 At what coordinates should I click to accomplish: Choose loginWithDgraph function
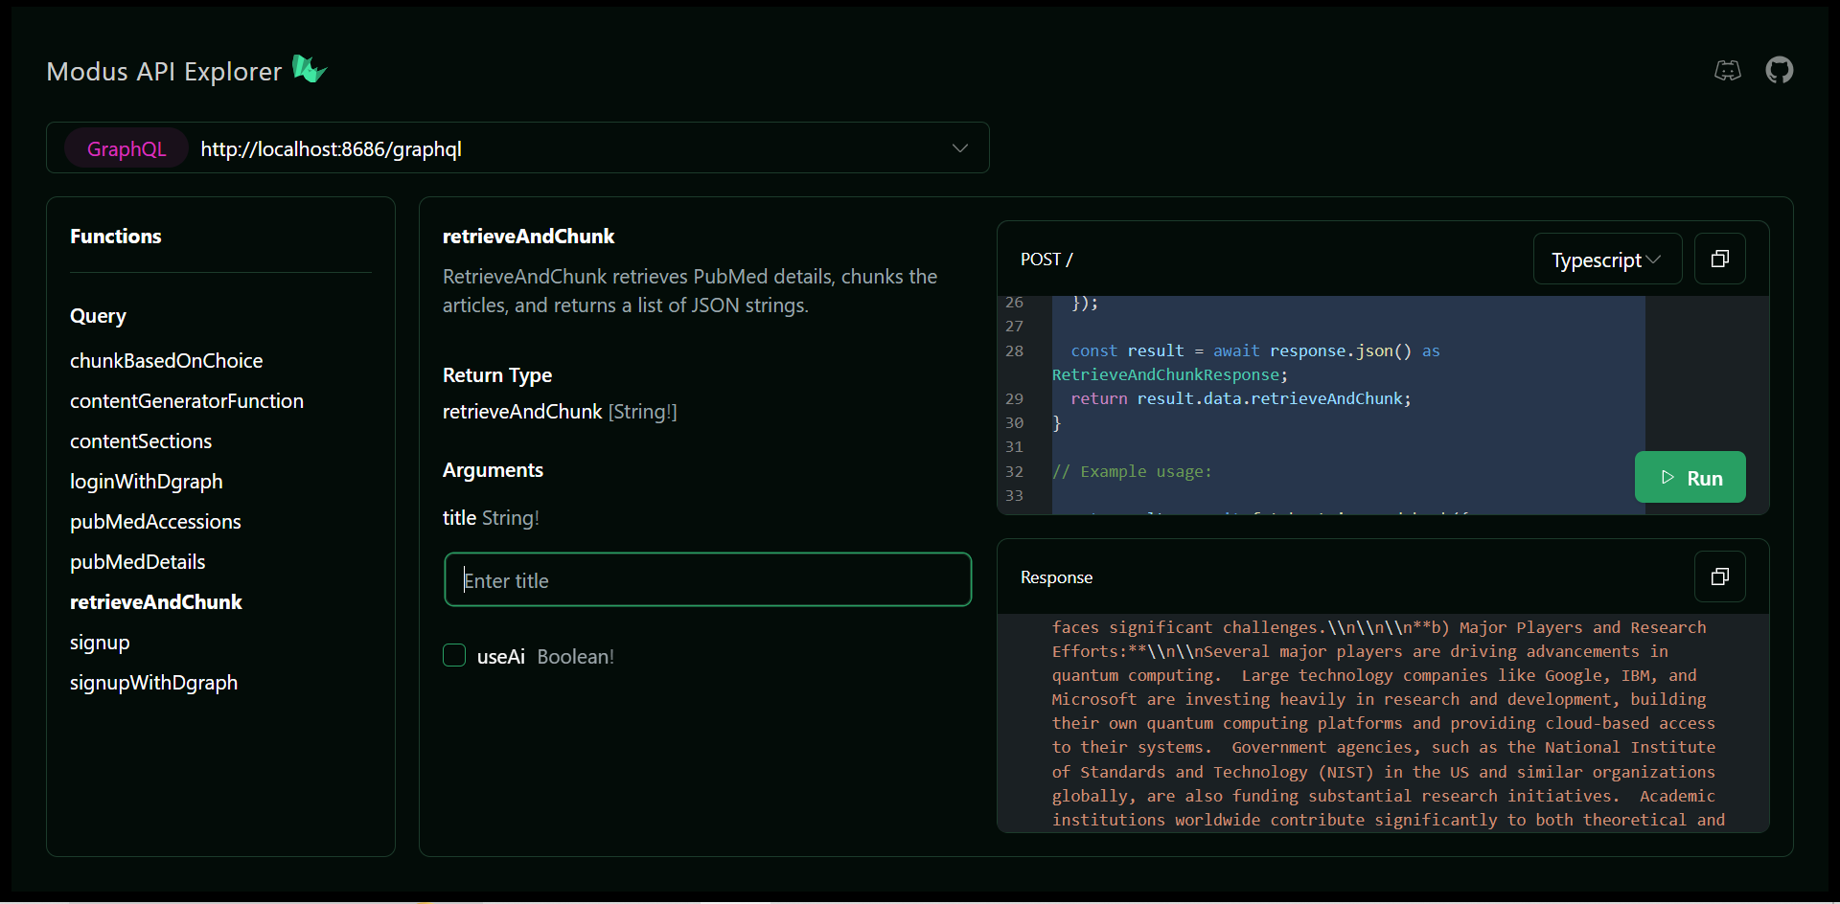pyautogui.click(x=147, y=482)
